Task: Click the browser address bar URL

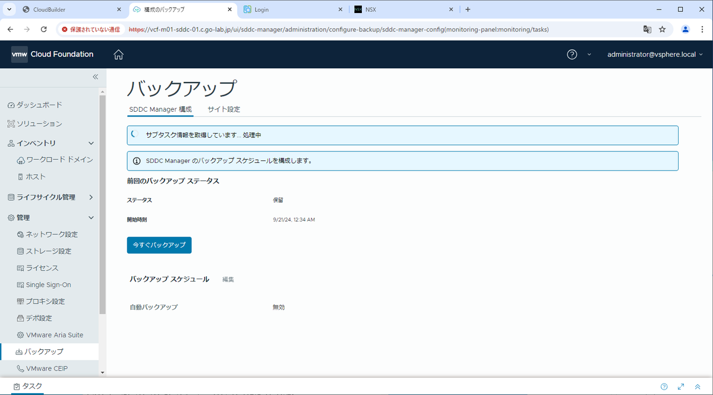Action: pos(339,29)
